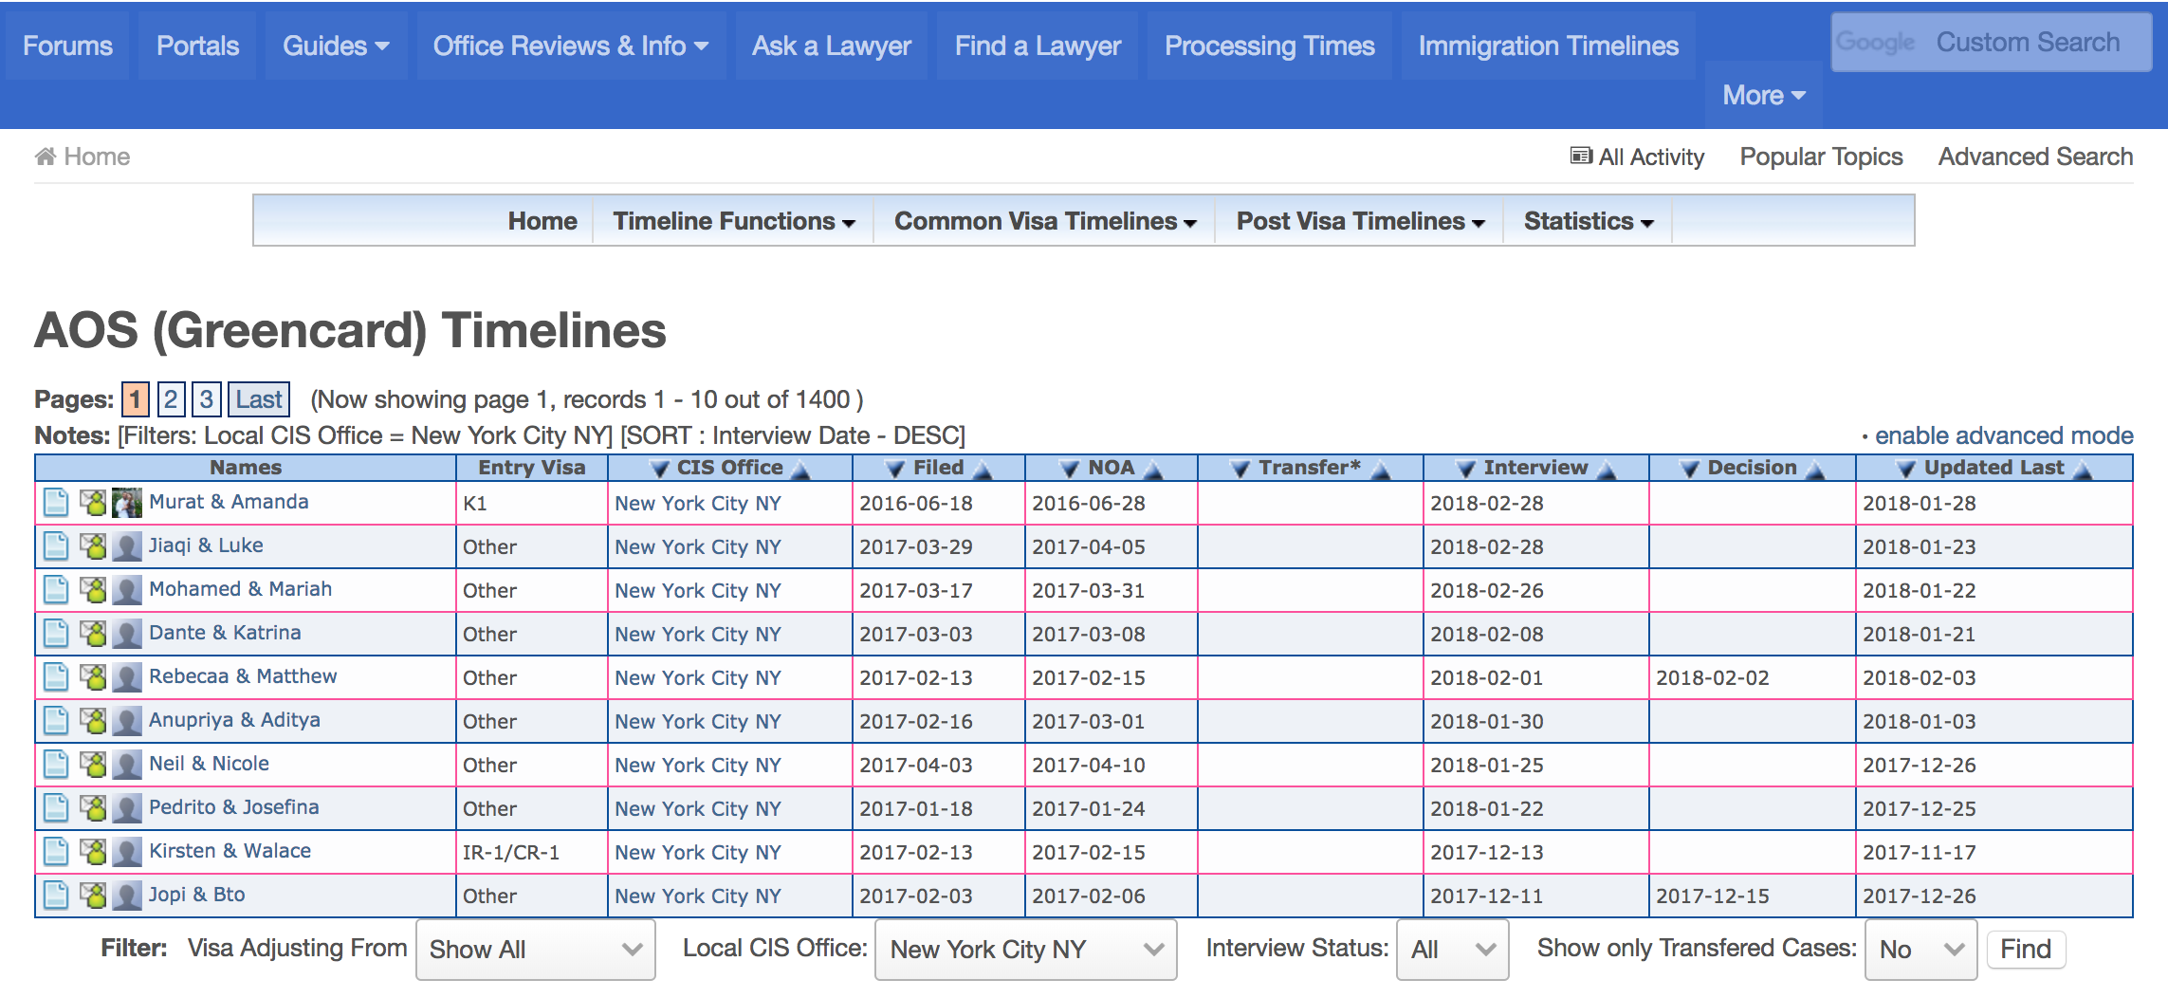2168x998 pixels.
Task: Sort Filed column descending arrow
Action: 894,469
